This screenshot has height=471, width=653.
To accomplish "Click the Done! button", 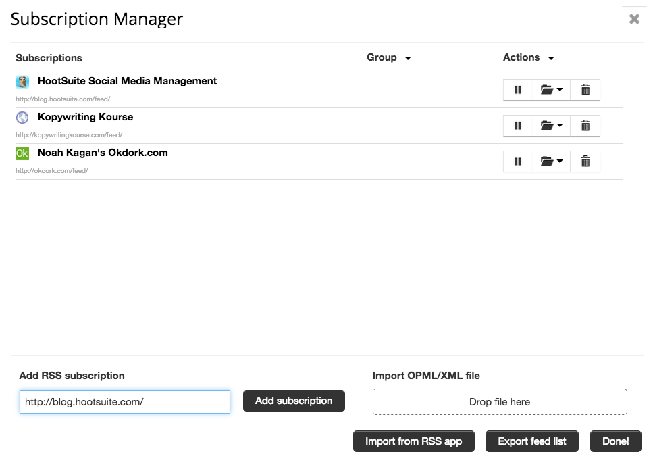I will 616,441.
